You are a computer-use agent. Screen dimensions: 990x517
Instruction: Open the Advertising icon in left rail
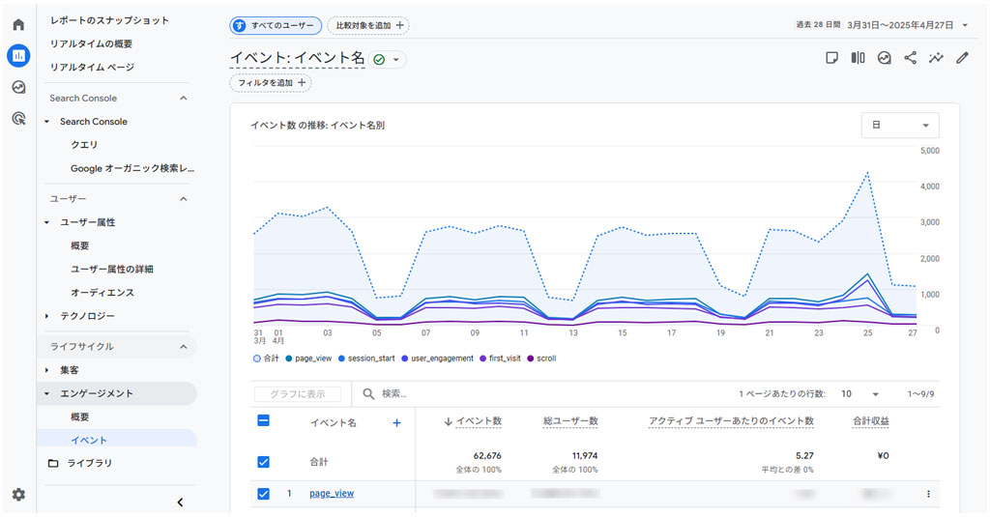[x=19, y=118]
